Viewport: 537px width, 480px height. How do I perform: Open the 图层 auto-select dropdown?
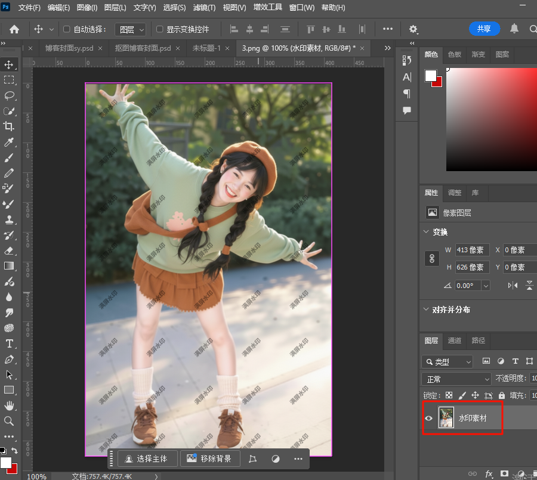129,29
